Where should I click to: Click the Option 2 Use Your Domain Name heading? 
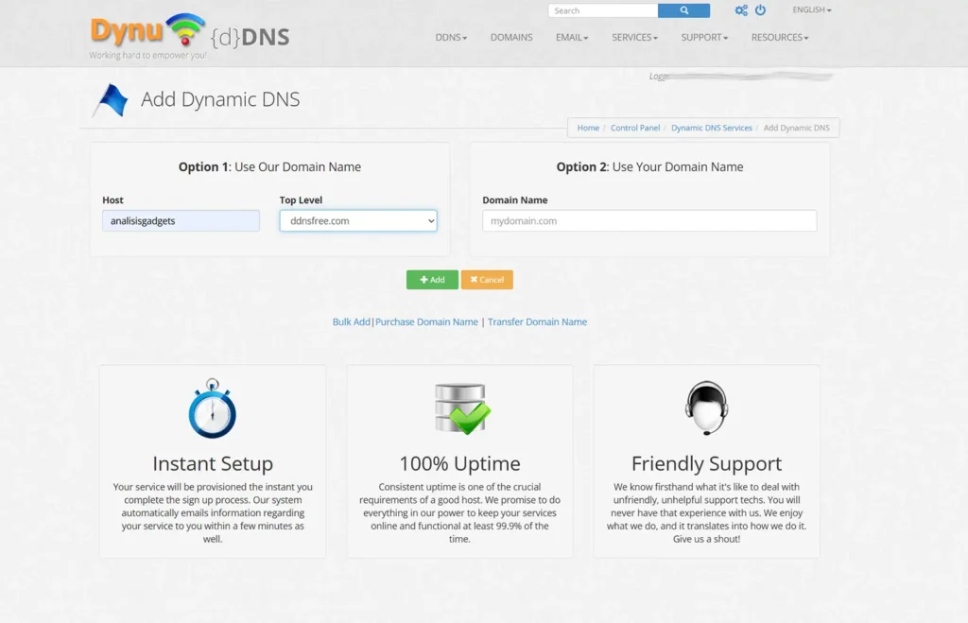pos(649,166)
